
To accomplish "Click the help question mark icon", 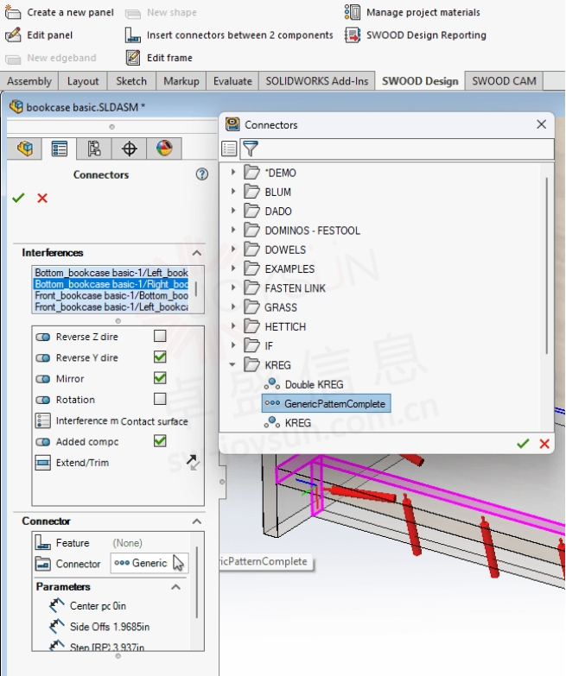I will point(202,174).
